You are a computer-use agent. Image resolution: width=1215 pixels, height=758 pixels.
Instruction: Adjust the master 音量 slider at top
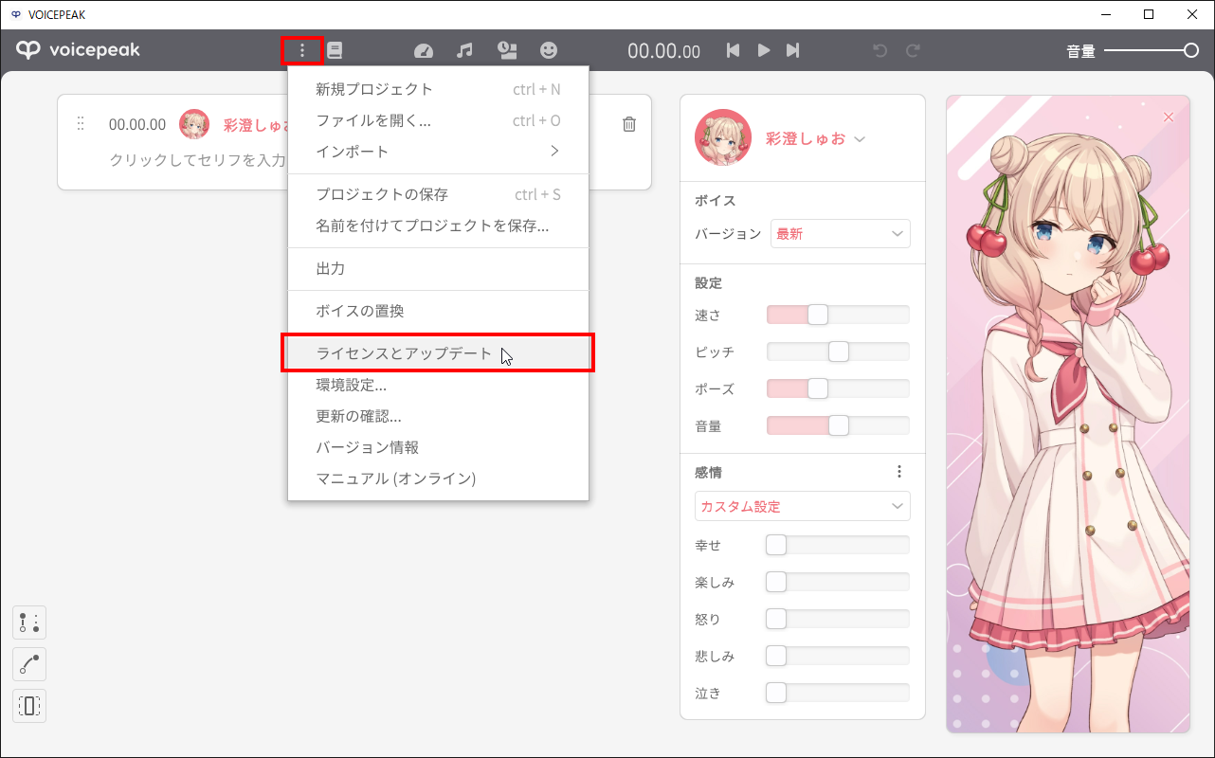click(x=1152, y=51)
